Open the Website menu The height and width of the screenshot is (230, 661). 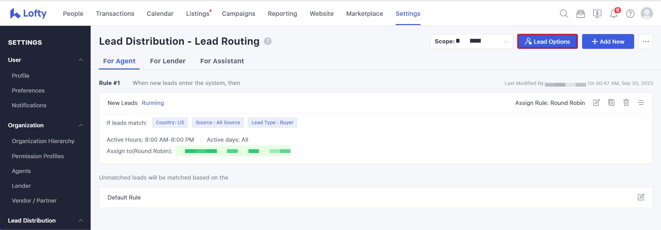click(x=322, y=14)
